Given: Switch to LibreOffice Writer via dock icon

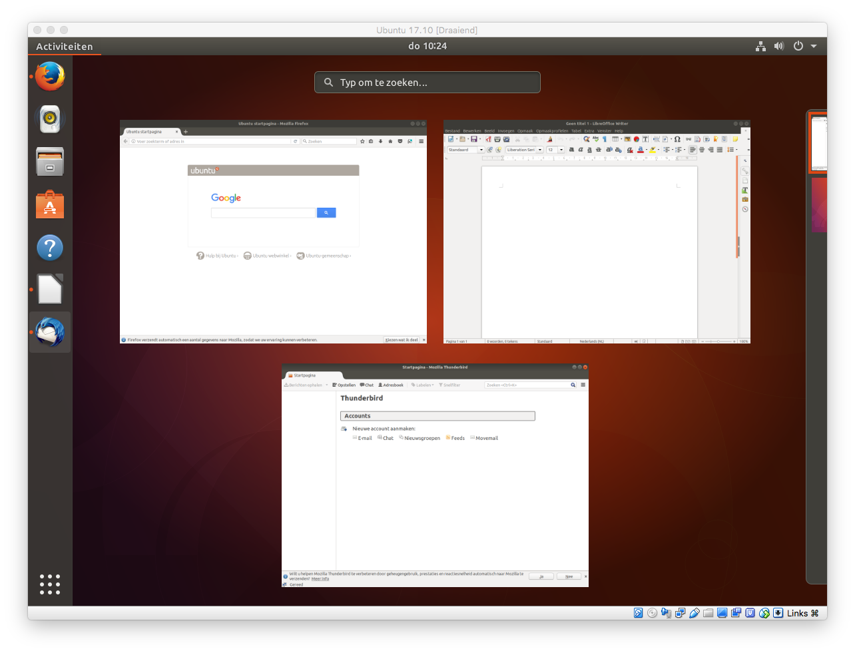Looking at the screenshot, I should click(x=50, y=290).
